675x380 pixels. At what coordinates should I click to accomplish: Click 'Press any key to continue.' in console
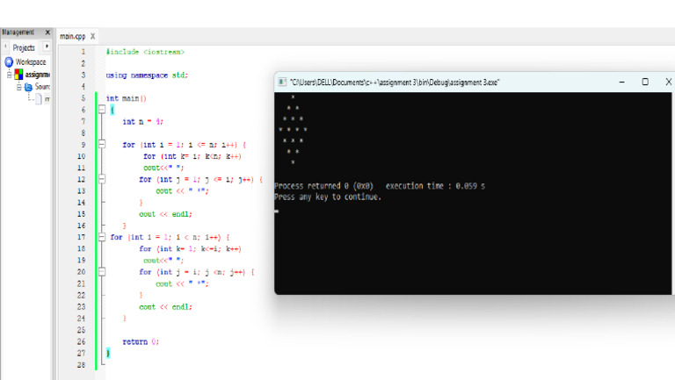328,197
